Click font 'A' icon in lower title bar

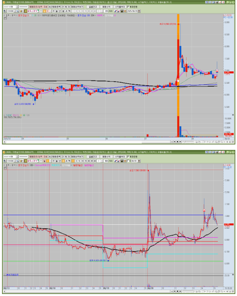pos(220,152)
